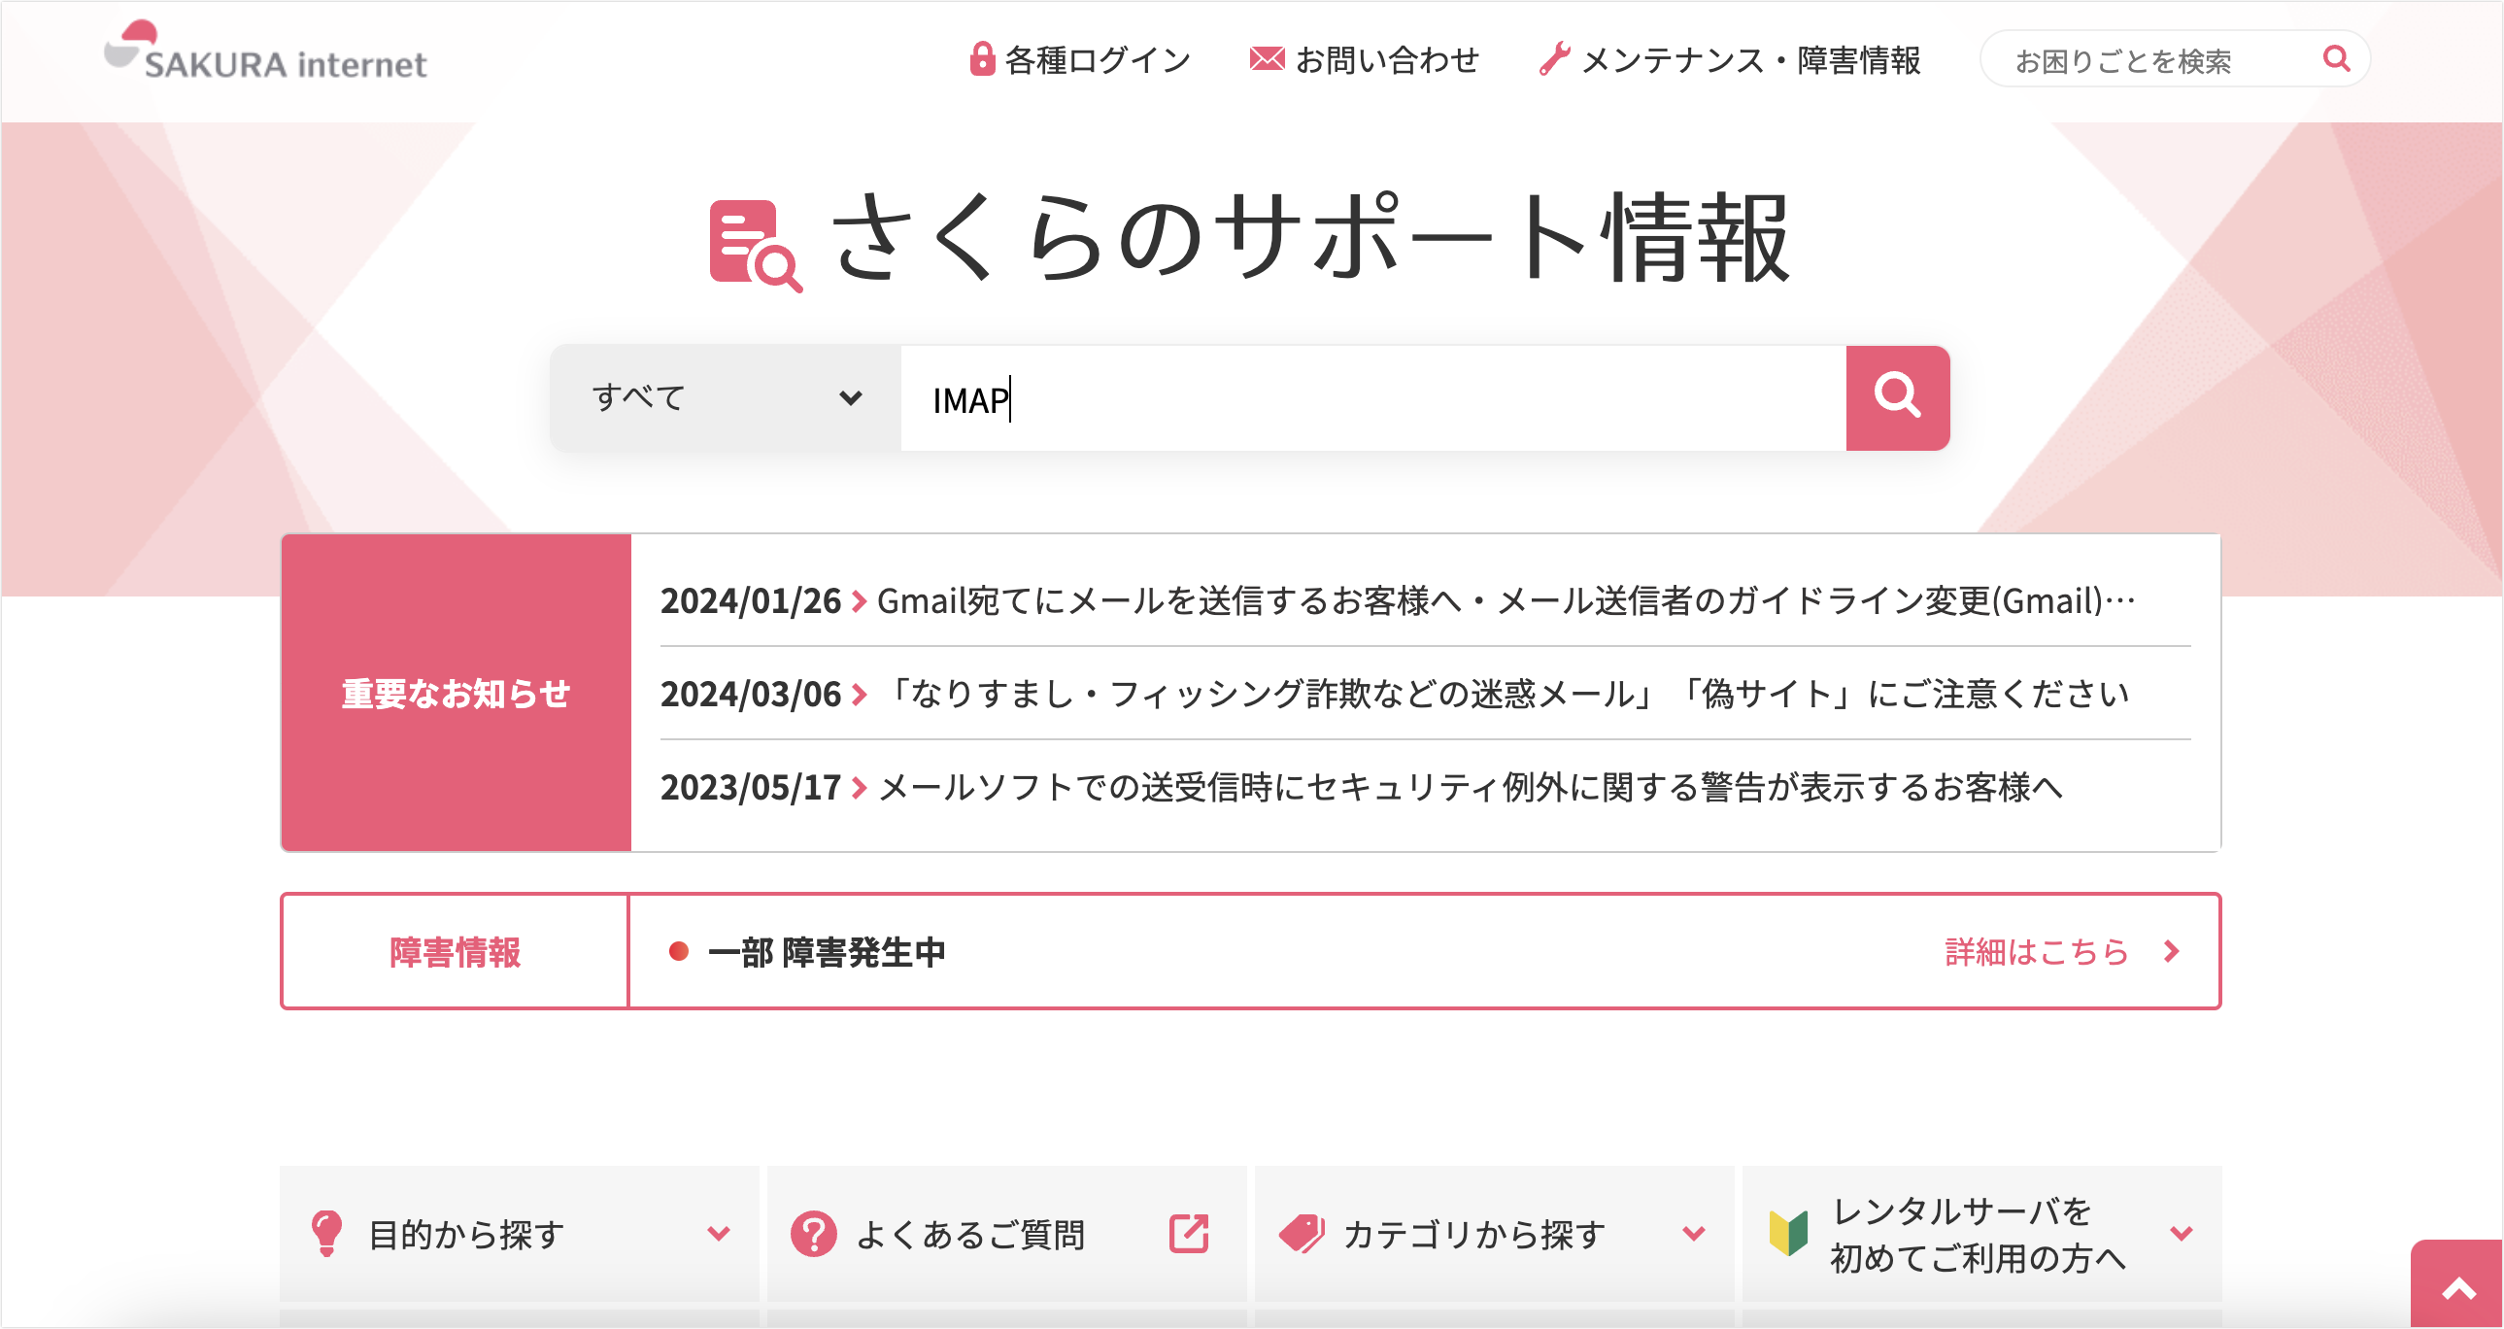Open メンテナンス・障害情報 menu item
The height and width of the screenshot is (1329, 2504).
(x=1749, y=60)
